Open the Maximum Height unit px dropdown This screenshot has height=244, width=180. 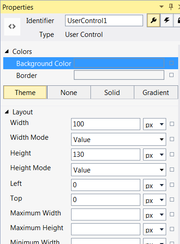tap(155, 229)
